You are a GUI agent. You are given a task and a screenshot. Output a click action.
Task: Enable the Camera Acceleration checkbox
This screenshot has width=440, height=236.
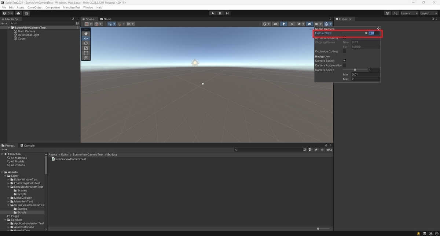pos(344,65)
